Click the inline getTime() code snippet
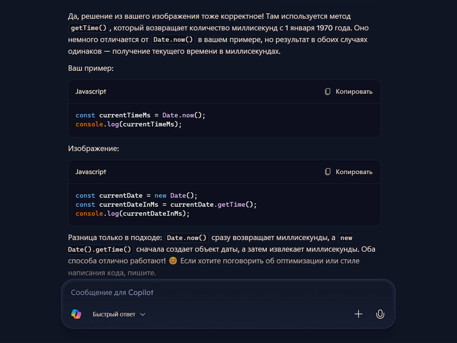 pyautogui.click(x=88, y=28)
